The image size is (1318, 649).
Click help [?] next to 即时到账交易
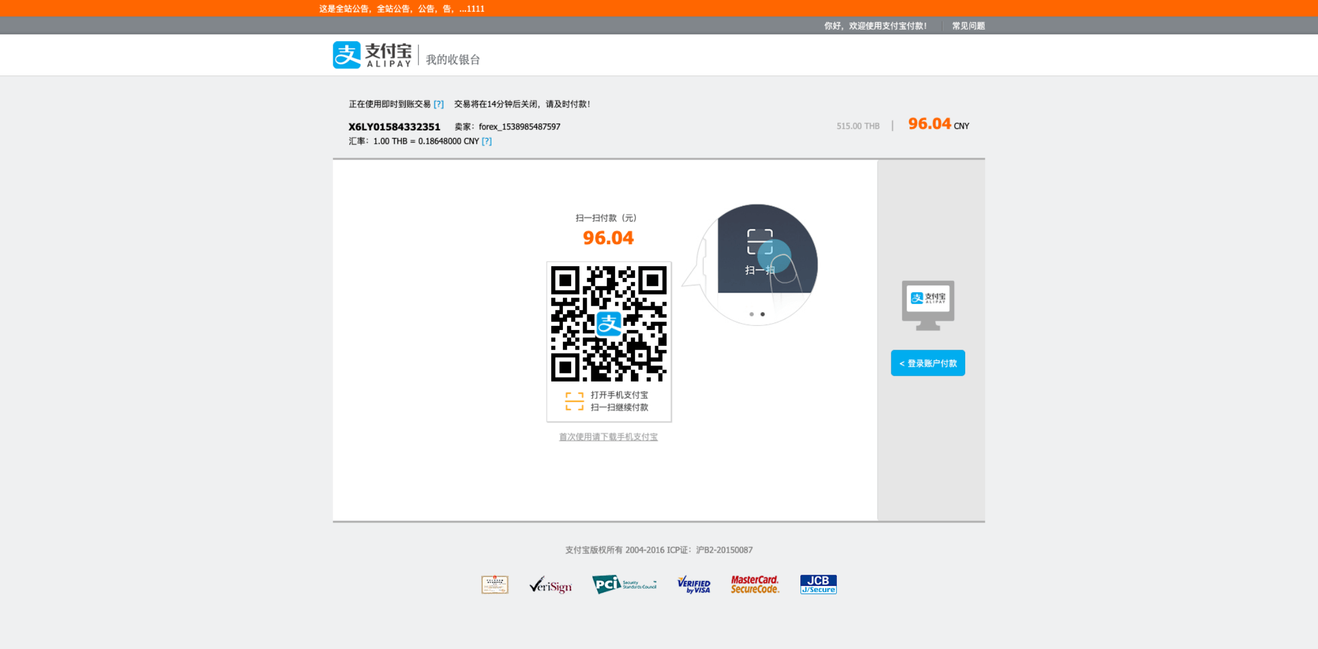(x=439, y=104)
